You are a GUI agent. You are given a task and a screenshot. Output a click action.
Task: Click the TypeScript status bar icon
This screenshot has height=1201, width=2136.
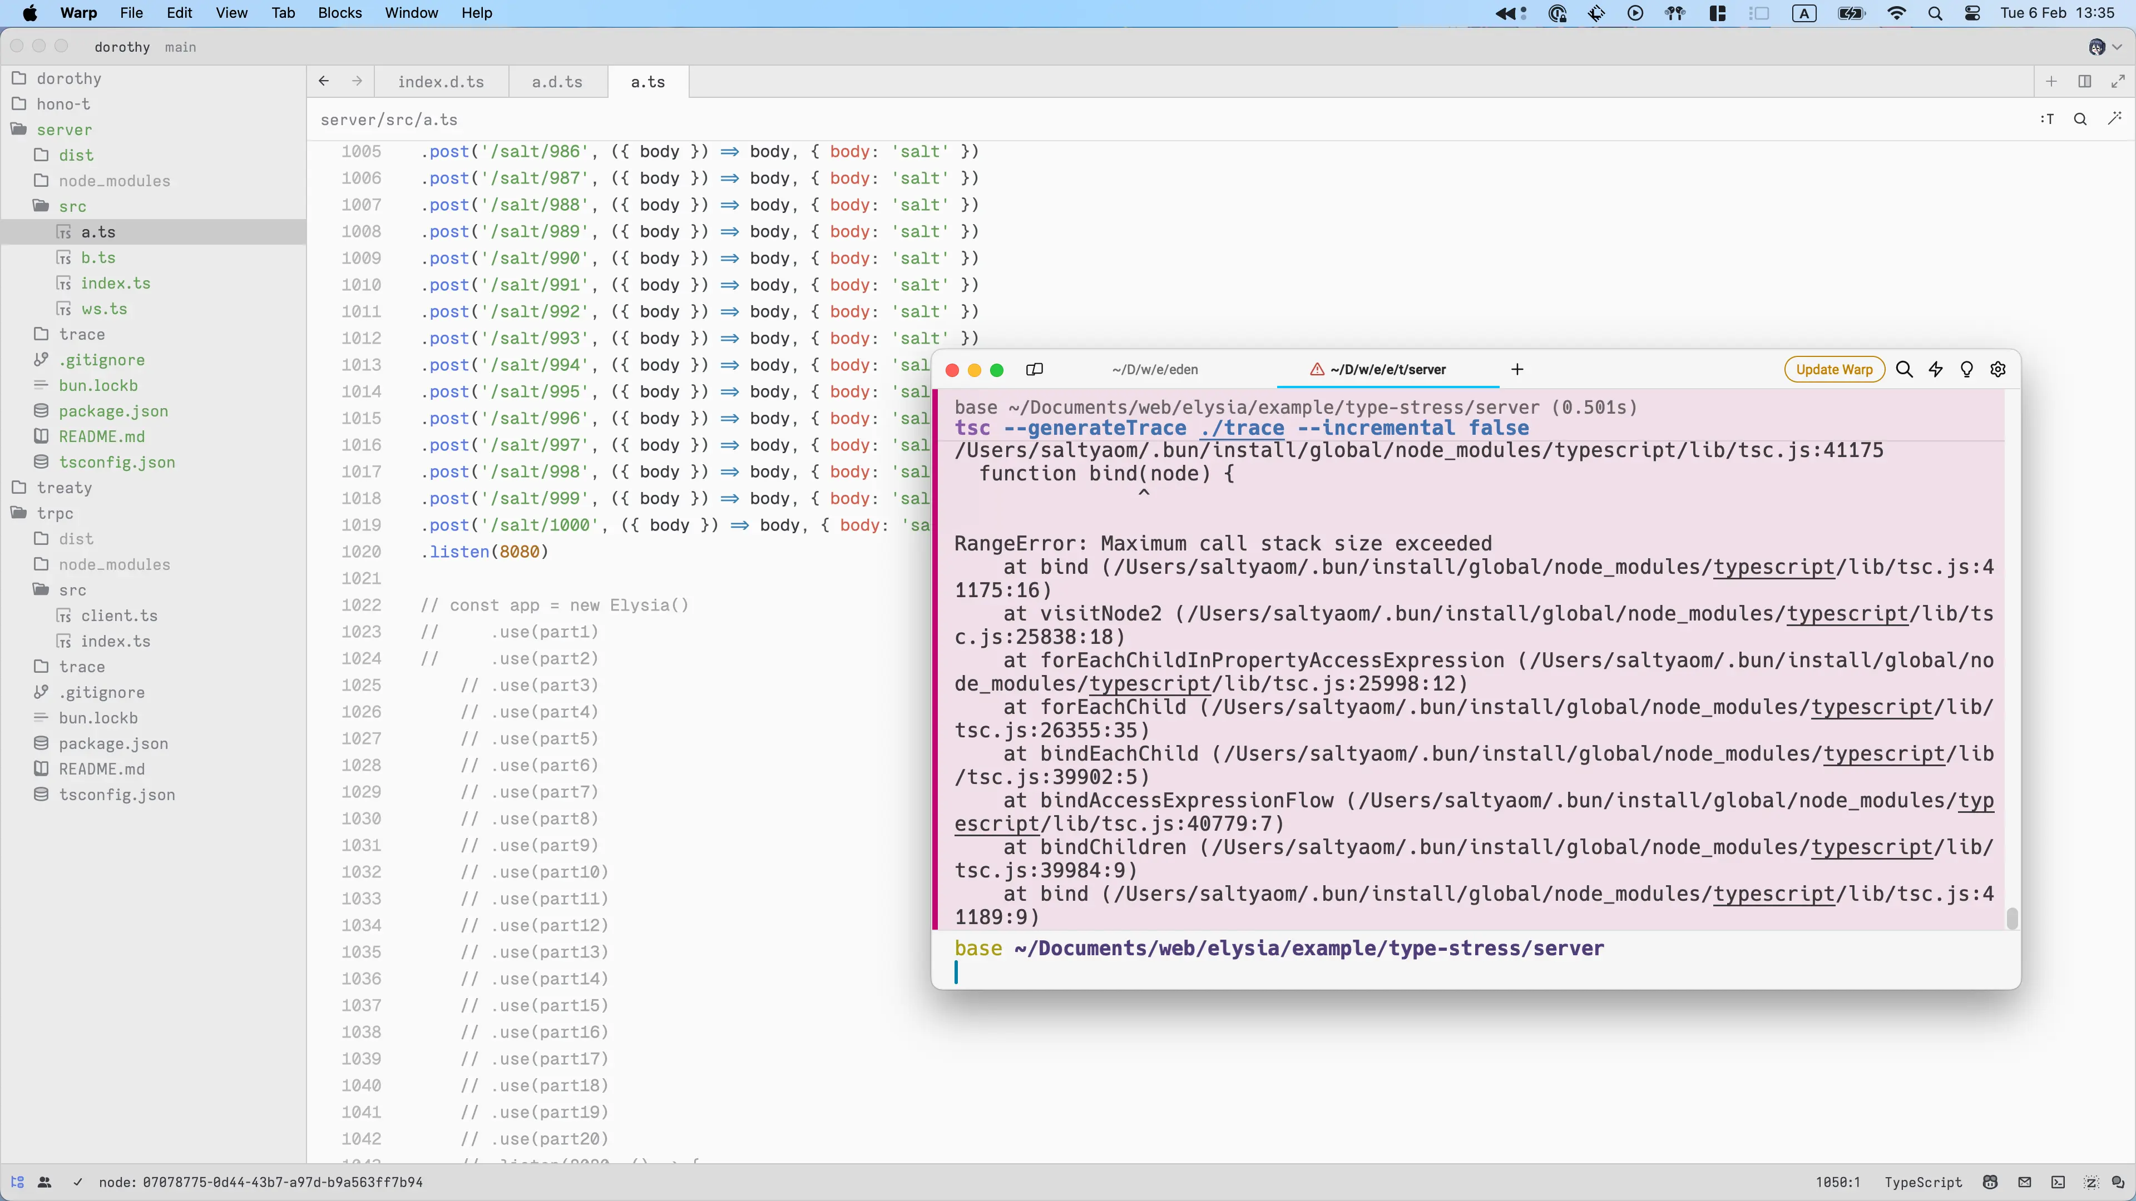tap(1924, 1183)
